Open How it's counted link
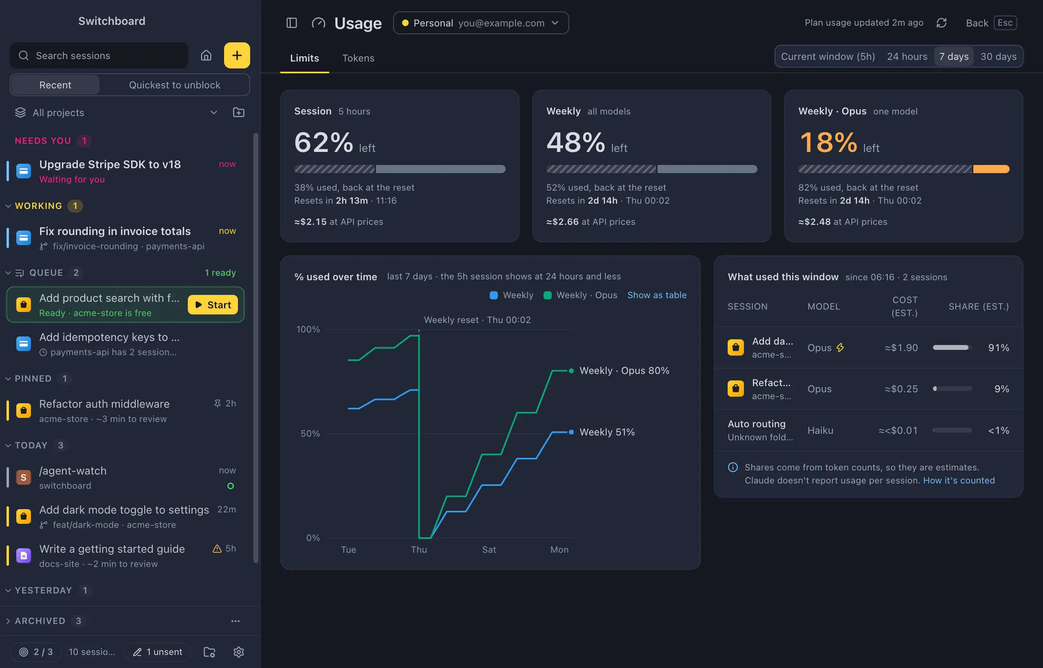Image resolution: width=1043 pixels, height=668 pixels. pyautogui.click(x=959, y=481)
